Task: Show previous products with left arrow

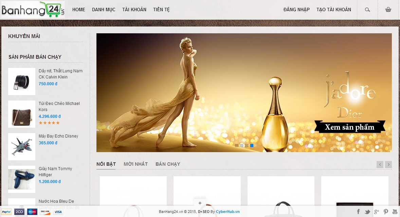Action: (x=380, y=164)
